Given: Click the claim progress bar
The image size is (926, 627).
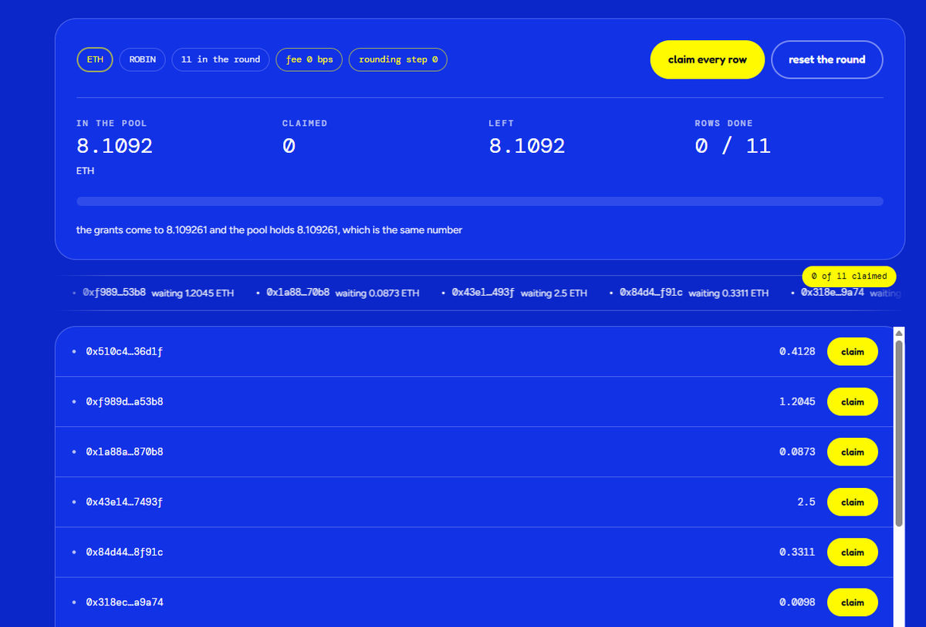Looking at the screenshot, I should coord(480,202).
